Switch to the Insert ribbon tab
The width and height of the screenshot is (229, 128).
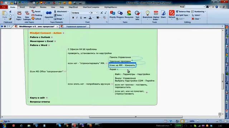click(x=22, y=7)
